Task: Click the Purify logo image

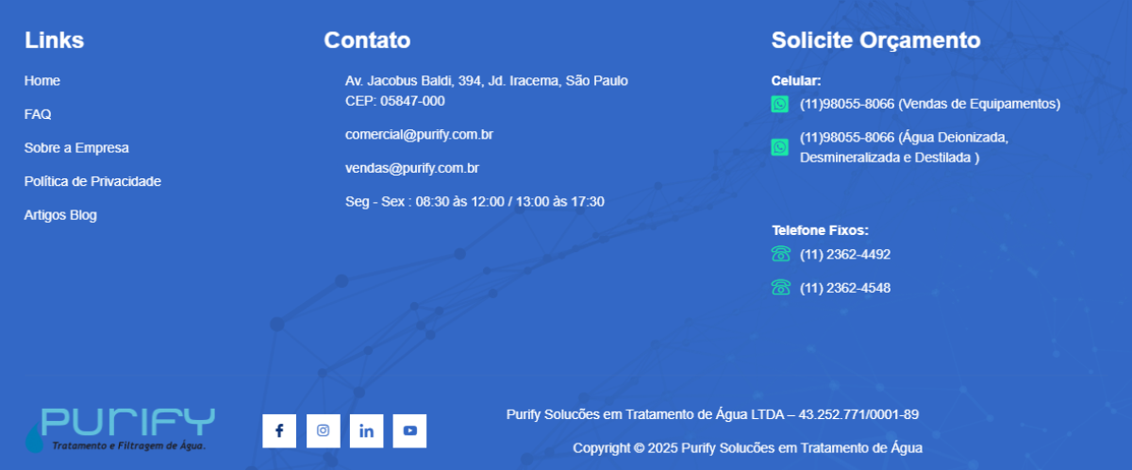Action: pyautogui.click(x=120, y=429)
